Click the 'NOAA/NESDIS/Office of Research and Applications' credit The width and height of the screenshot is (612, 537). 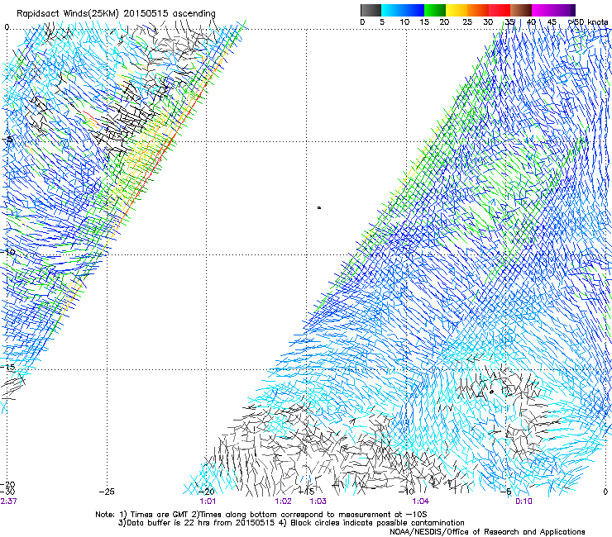pos(487,531)
